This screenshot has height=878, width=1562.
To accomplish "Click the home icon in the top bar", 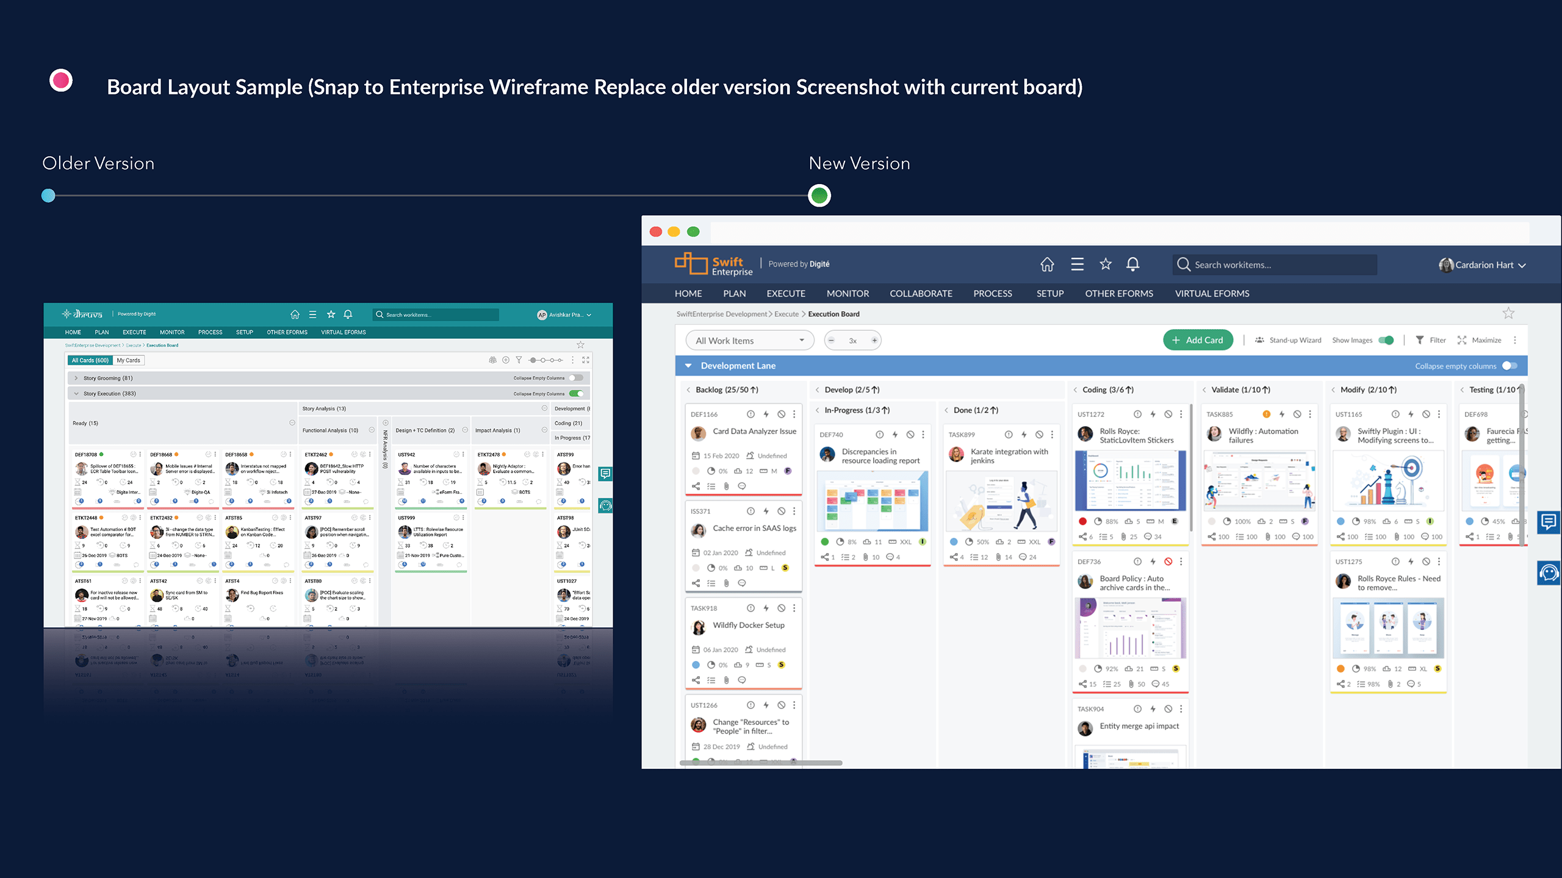I will click(1047, 264).
